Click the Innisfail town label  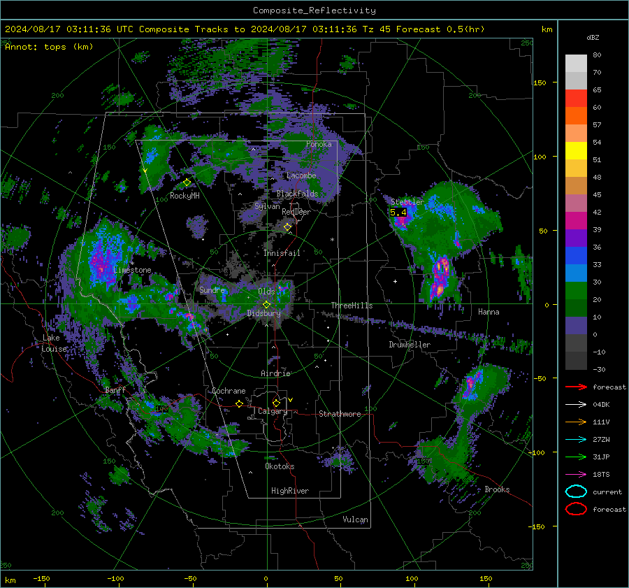[282, 253]
